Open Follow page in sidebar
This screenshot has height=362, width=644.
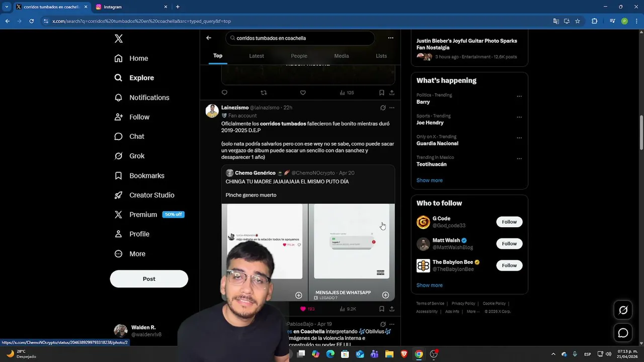pyautogui.click(x=132, y=117)
